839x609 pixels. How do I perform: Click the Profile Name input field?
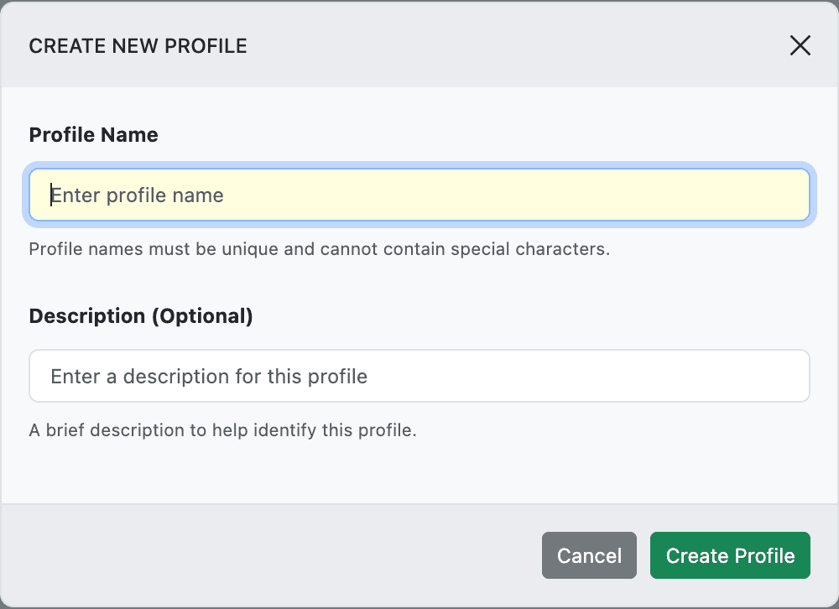click(x=419, y=195)
